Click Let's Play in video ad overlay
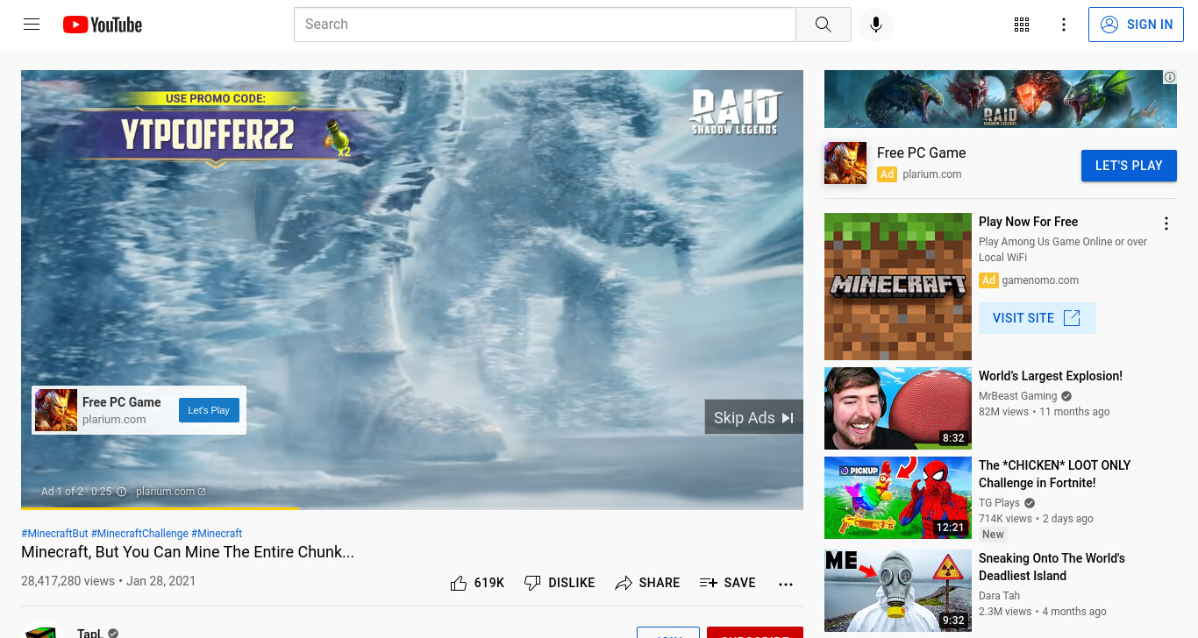This screenshot has width=1198, height=638. click(x=209, y=410)
